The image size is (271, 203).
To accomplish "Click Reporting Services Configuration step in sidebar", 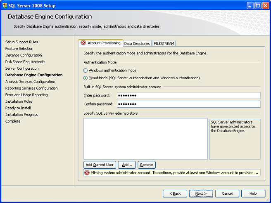I will [31, 88].
